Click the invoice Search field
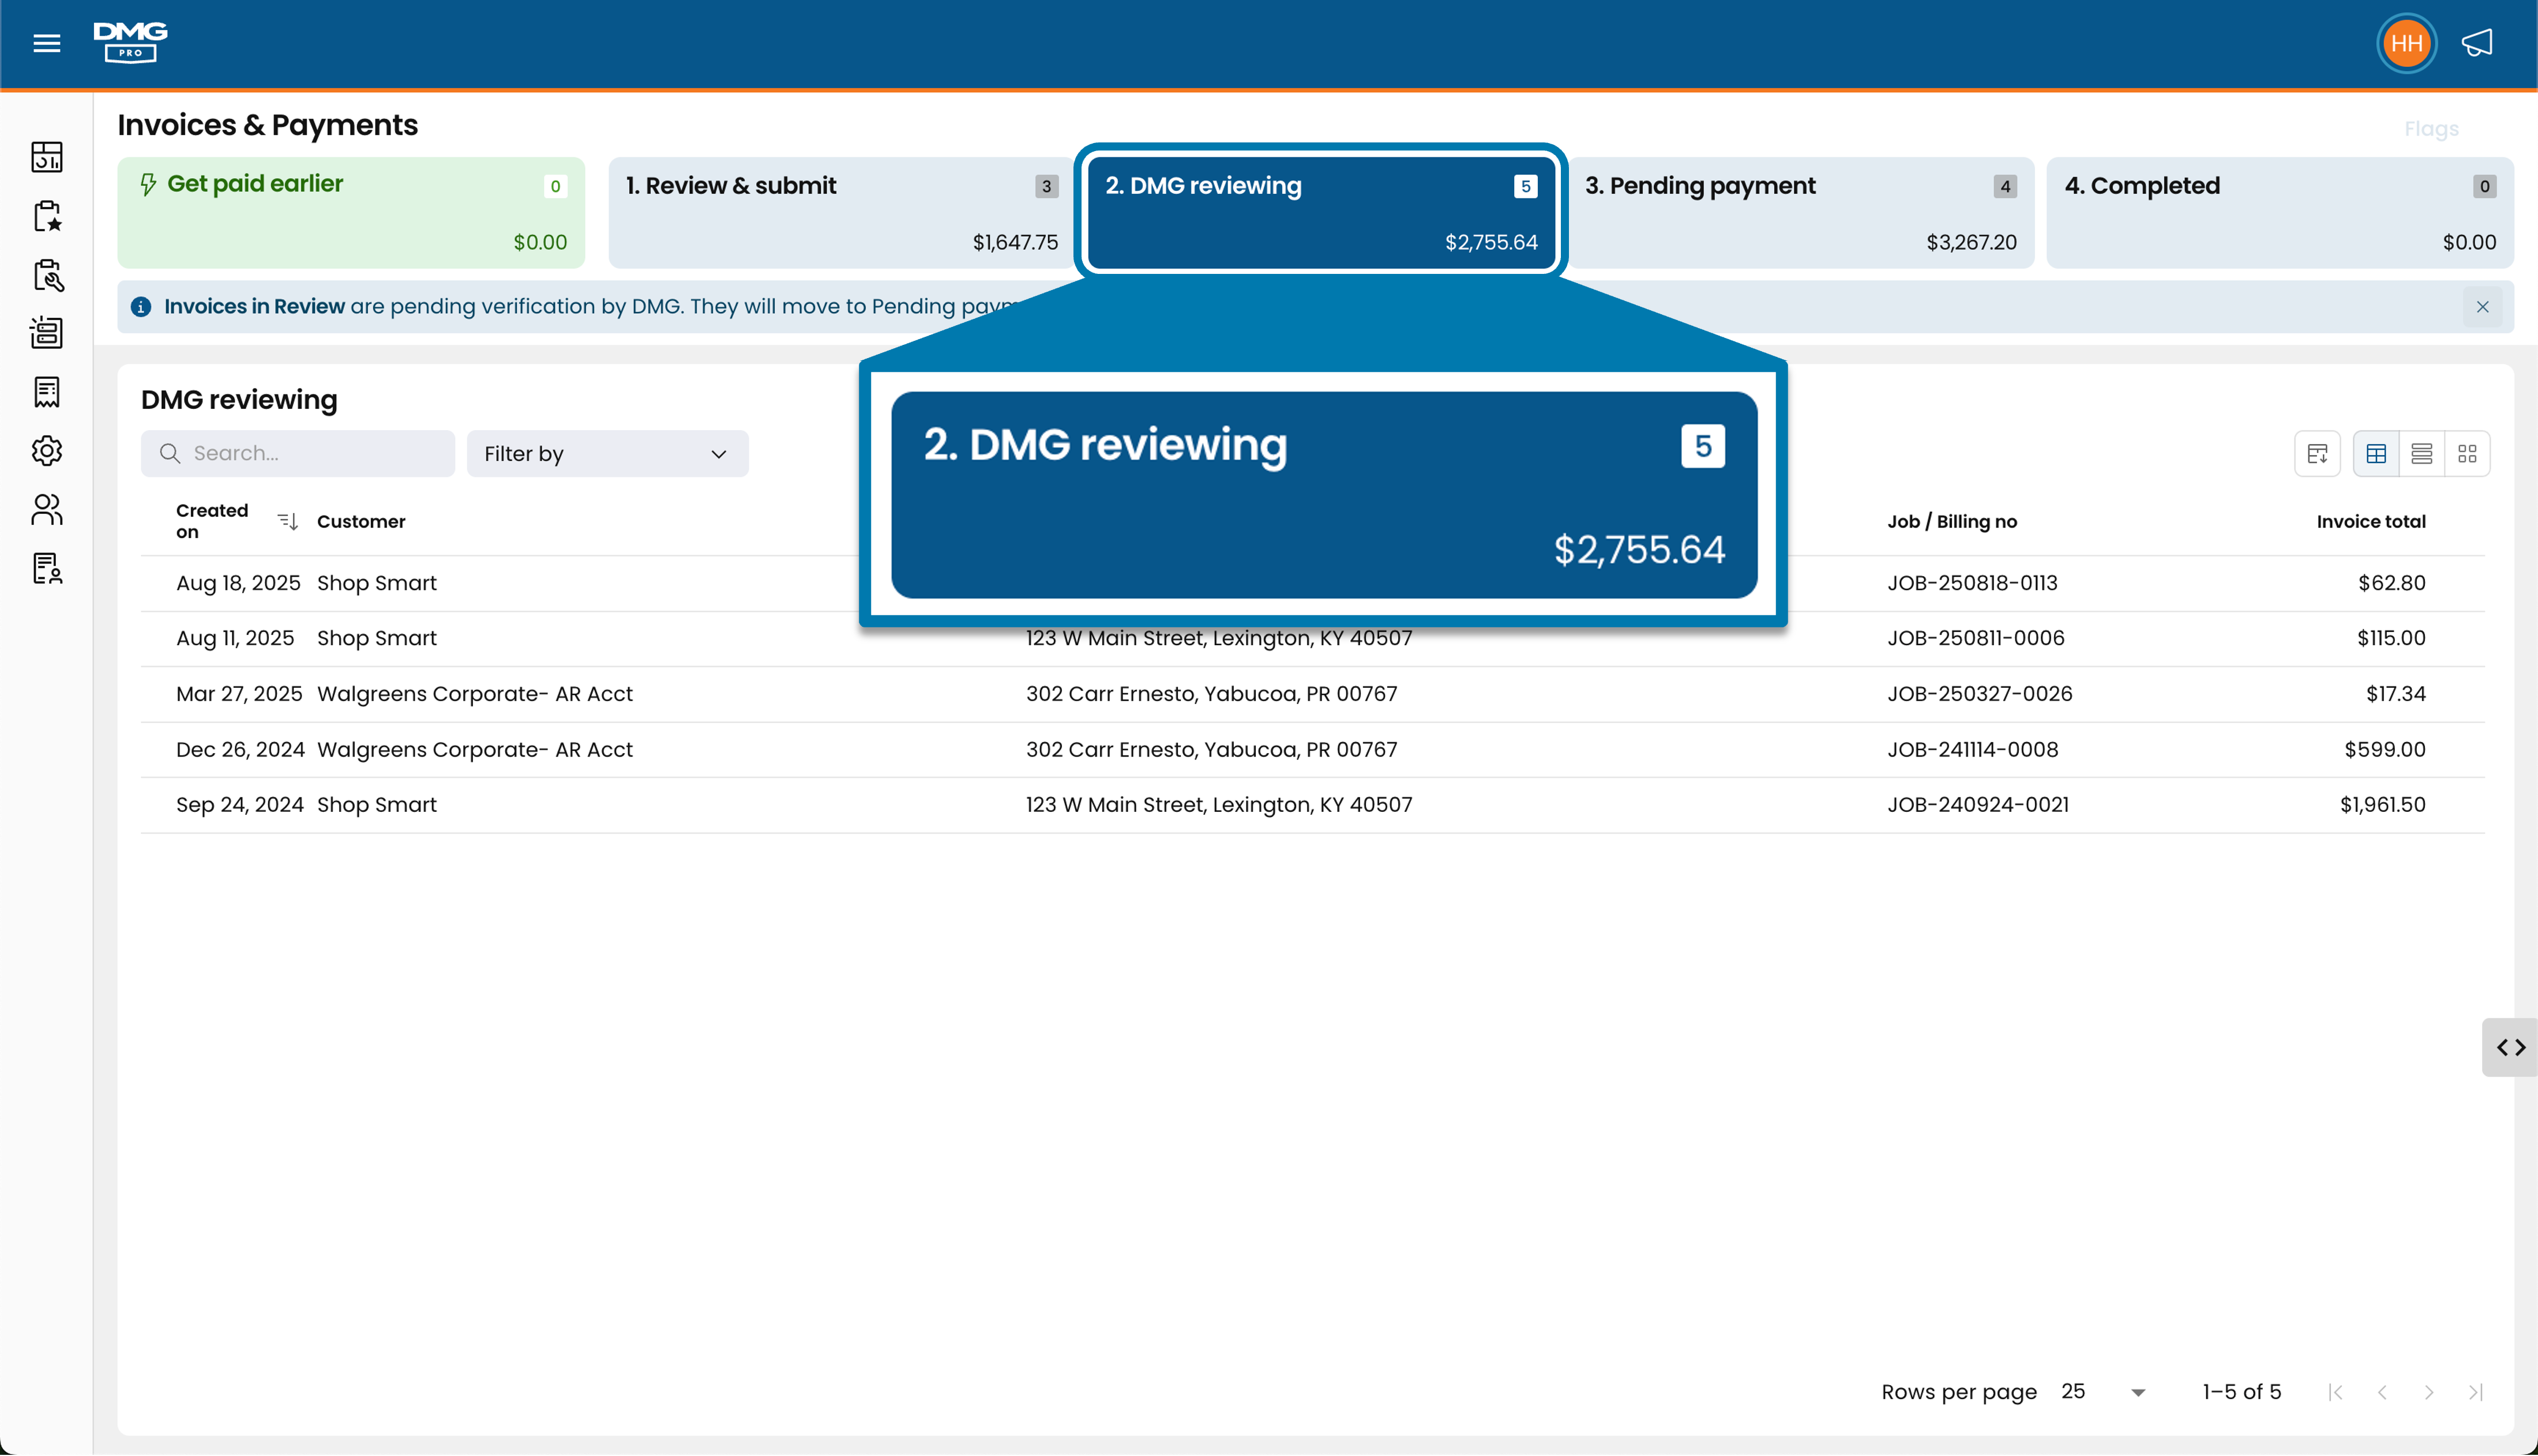This screenshot has width=2538, height=1456. 298,454
